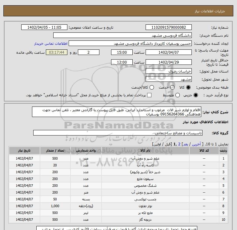This screenshot has height=230, width=237.
Task: Click quantity 1,000 in نوار تفلون row
Action: tap(55, 206)
